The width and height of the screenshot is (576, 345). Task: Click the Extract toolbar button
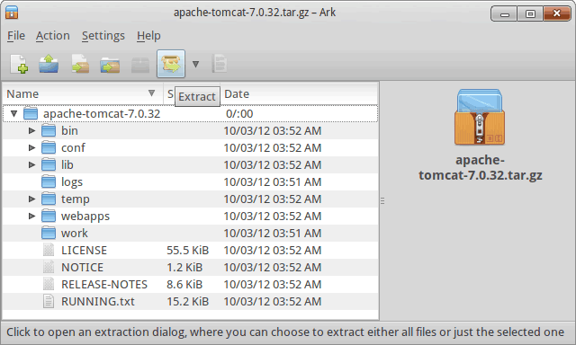pyautogui.click(x=171, y=64)
